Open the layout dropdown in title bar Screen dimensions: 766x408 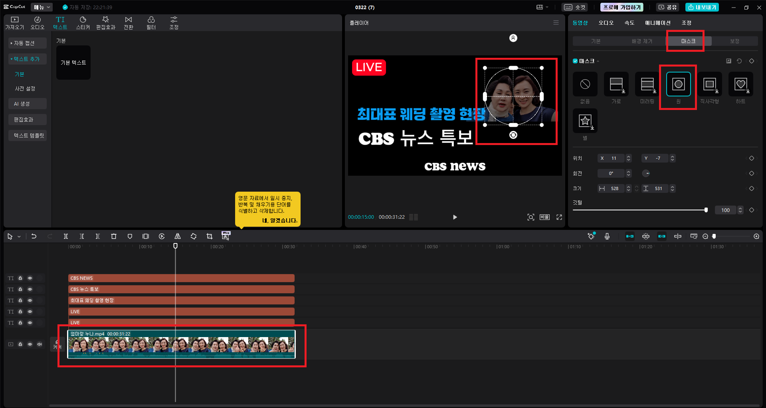[542, 7]
